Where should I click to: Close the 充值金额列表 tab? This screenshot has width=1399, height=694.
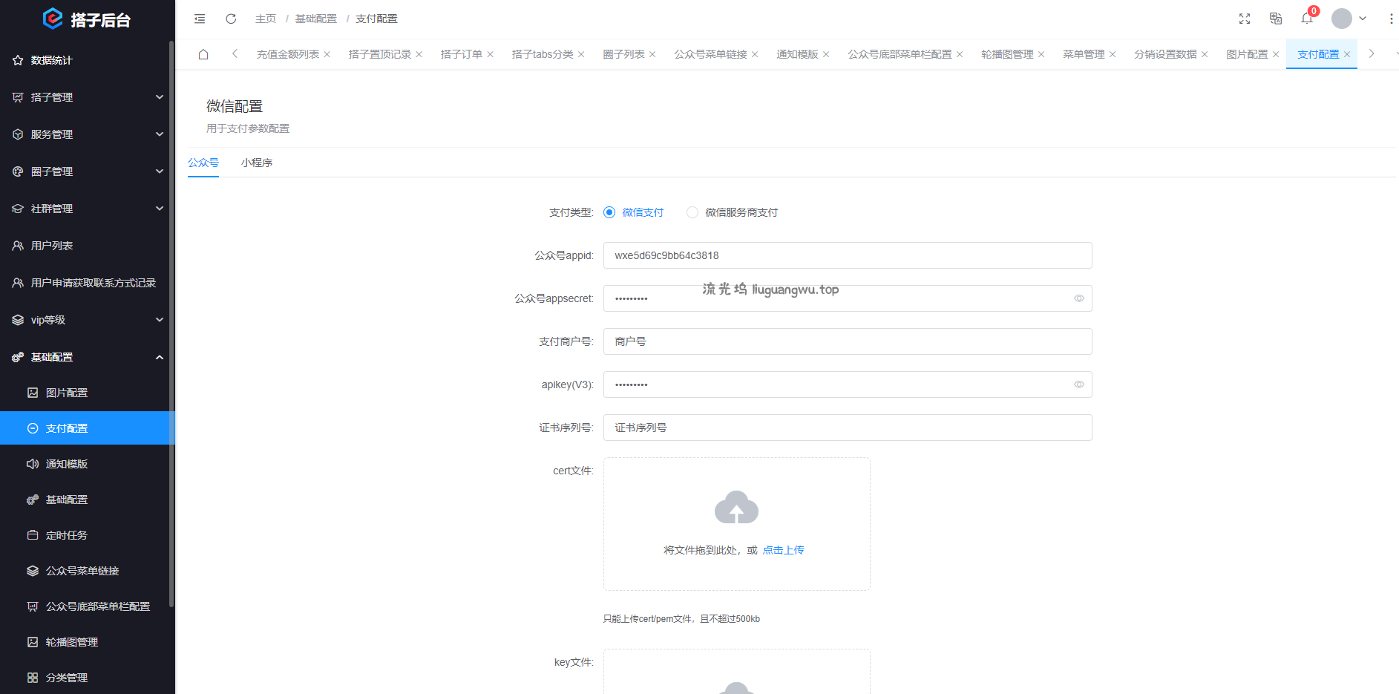[327, 54]
